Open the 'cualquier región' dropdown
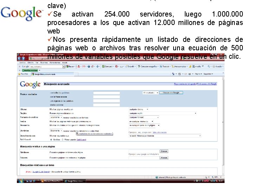This screenshot has width=253, height=190. click(x=163, y=113)
